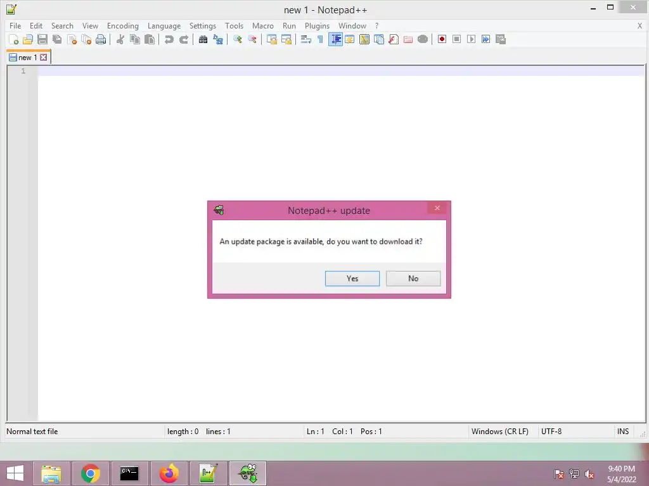The width and height of the screenshot is (649, 486).
Task: Play back the recorded macro
Action: [471, 39]
